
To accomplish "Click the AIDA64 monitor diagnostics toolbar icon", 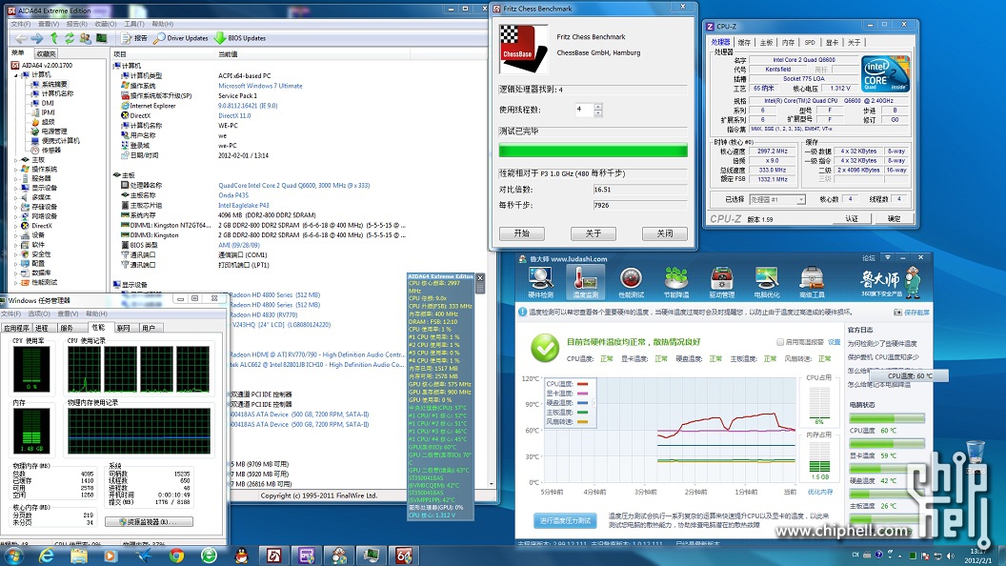I will pyautogui.click(x=101, y=38).
